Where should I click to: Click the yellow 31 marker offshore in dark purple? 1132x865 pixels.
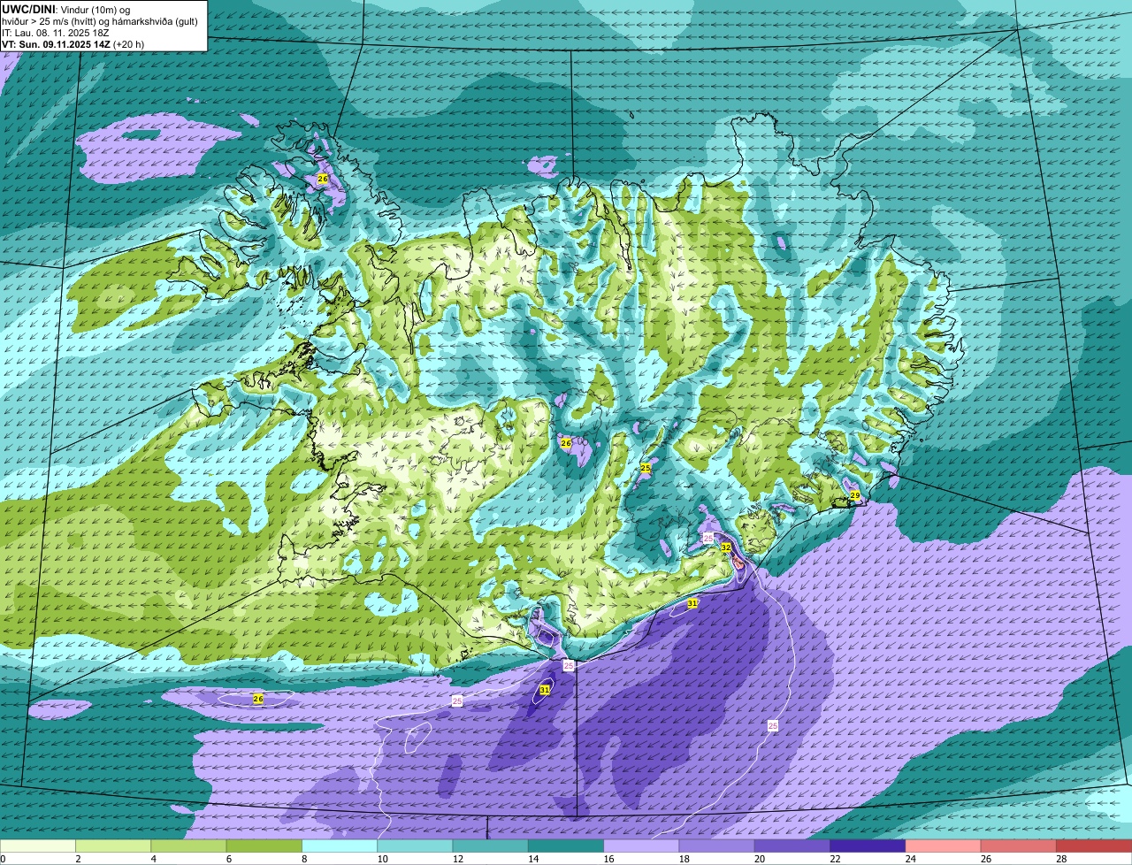tap(545, 690)
